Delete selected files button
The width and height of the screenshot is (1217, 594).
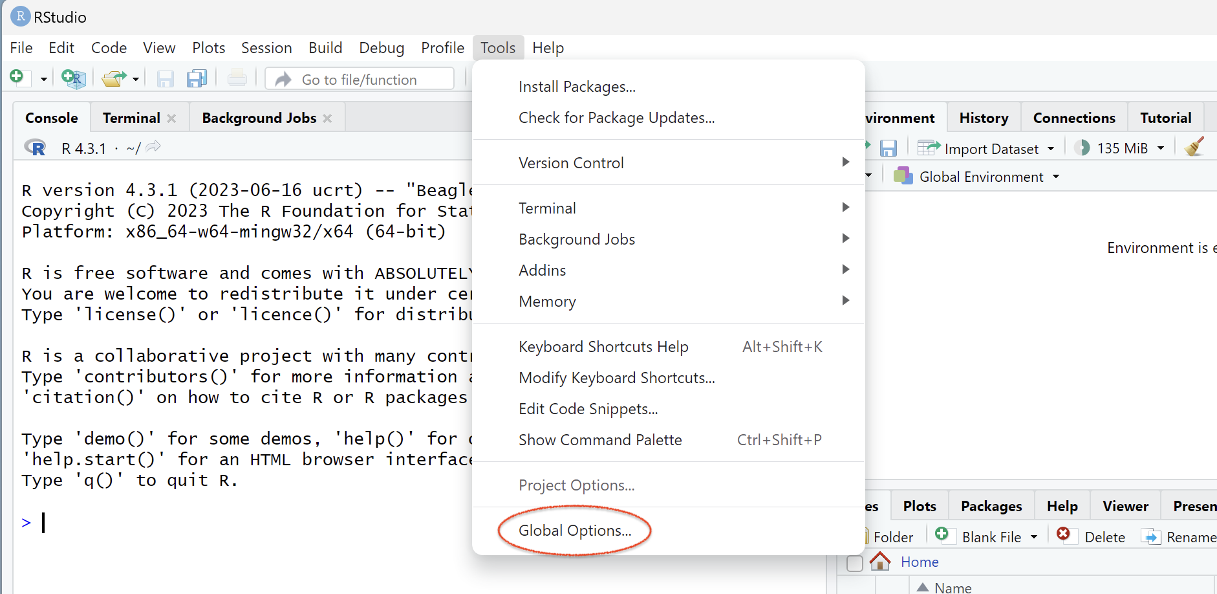coord(1091,536)
